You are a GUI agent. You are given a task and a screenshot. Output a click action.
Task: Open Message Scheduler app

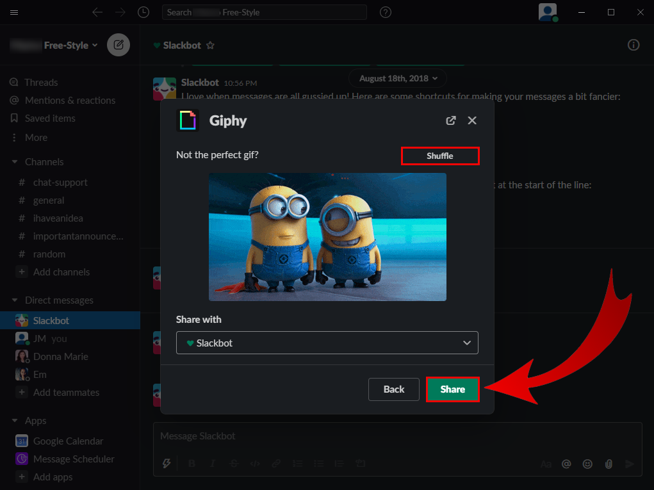74,459
